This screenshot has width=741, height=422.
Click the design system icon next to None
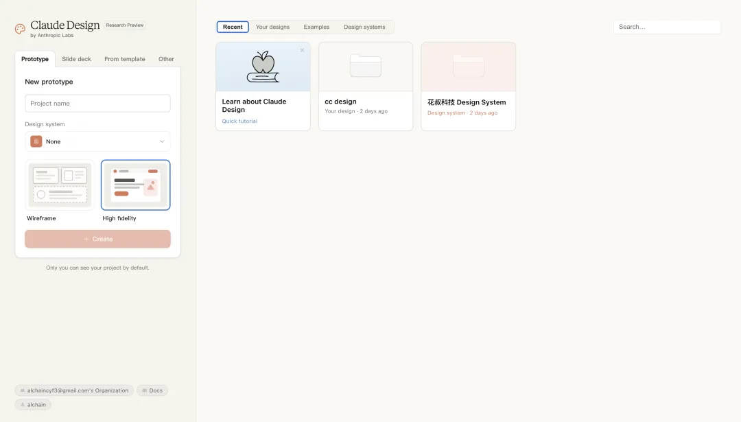coord(36,141)
